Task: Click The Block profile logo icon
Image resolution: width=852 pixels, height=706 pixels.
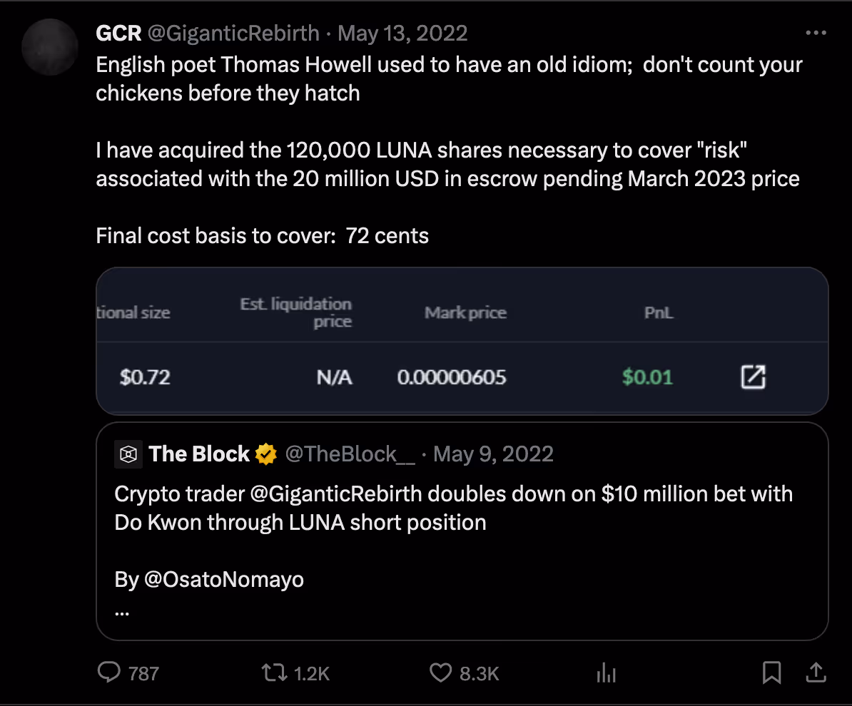Action: tap(128, 454)
